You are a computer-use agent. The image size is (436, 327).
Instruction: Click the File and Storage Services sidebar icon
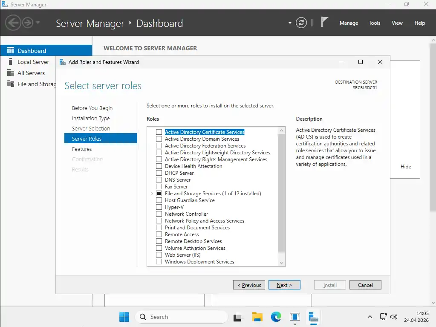point(11,84)
